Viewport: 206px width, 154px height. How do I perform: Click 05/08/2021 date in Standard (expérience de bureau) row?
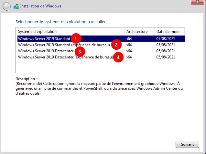click(x=166, y=45)
